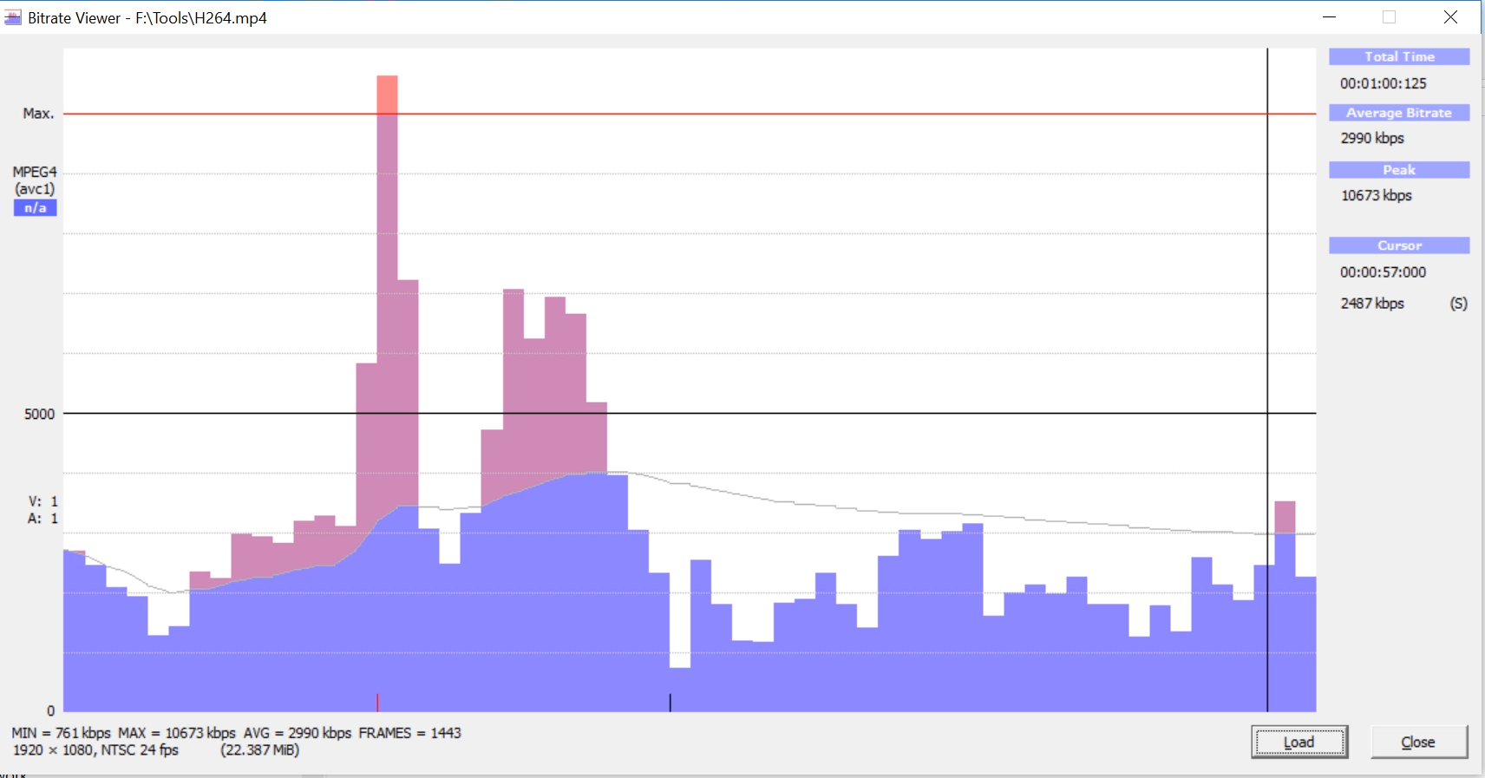The image size is (1485, 778).
Task: Click the average bitrate value 2990 kbps
Action: click(1372, 138)
